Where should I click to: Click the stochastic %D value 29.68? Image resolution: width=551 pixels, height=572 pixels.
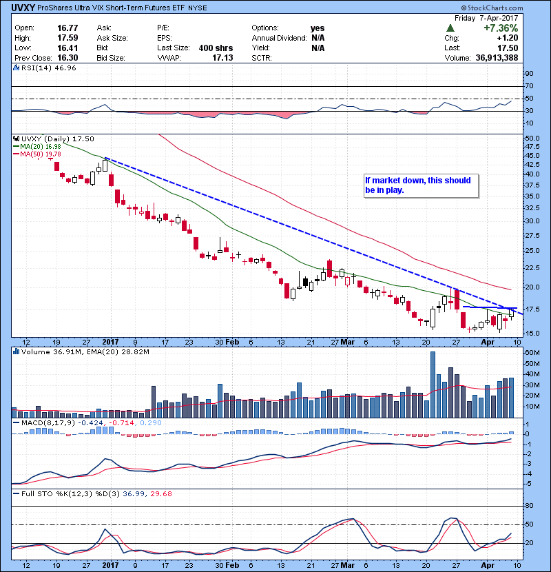tap(160, 493)
